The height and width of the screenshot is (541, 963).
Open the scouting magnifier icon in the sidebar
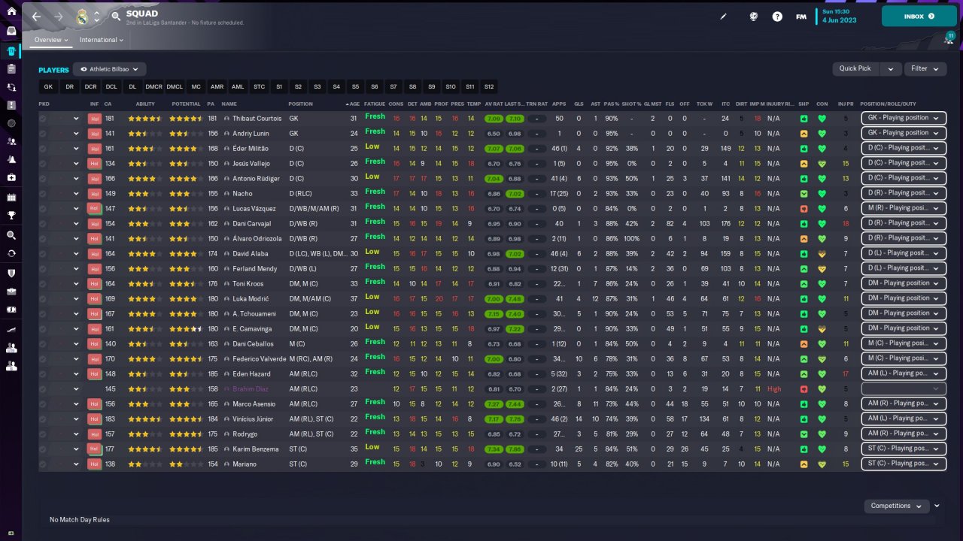[11, 235]
